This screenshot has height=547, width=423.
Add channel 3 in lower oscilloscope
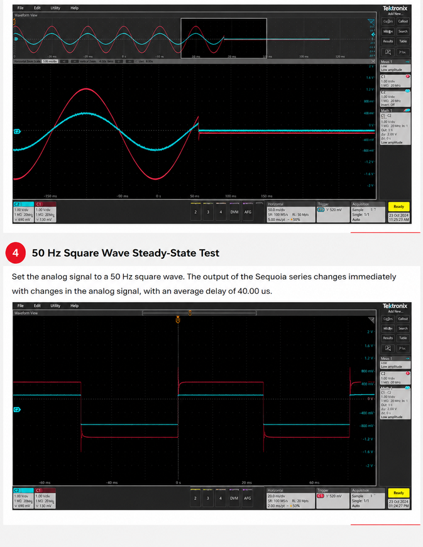coord(207,498)
